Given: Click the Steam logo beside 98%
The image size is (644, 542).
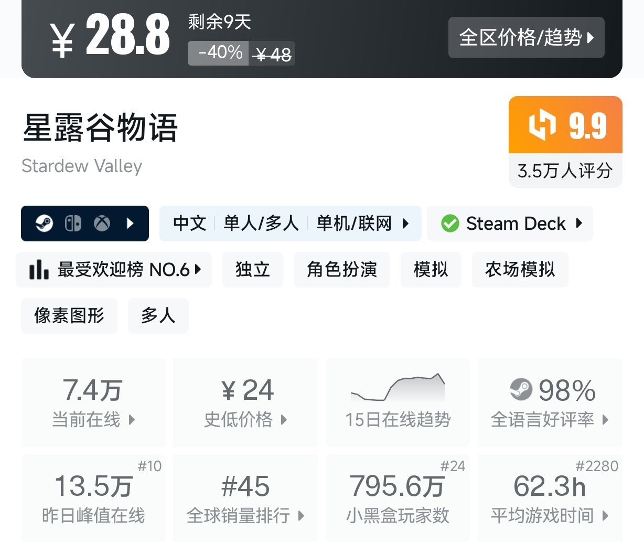Looking at the screenshot, I should 521,389.
